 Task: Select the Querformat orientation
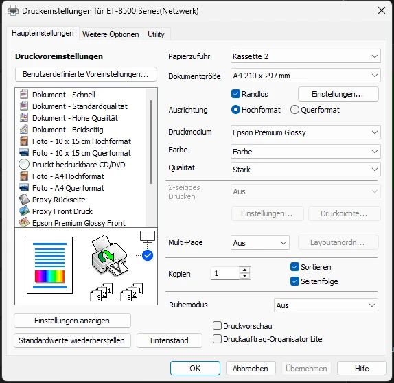(x=294, y=110)
